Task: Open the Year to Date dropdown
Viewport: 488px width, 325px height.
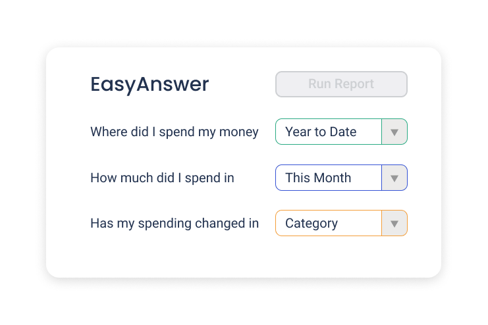Action: click(x=341, y=132)
